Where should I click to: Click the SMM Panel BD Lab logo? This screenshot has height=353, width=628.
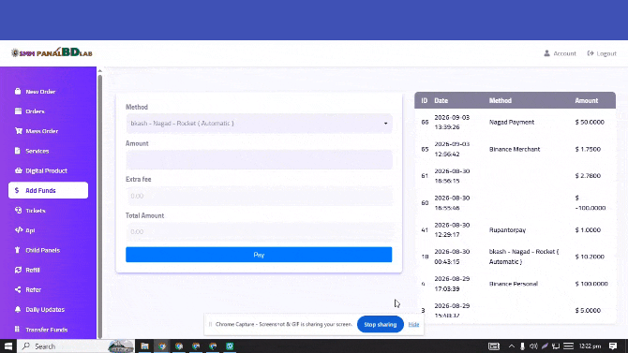coord(52,52)
